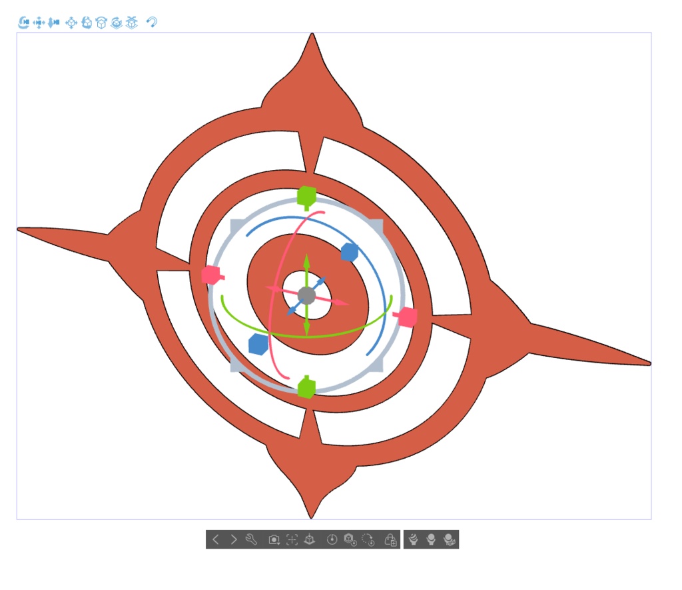Select the rotate object on ground tool

click(116, 22)
